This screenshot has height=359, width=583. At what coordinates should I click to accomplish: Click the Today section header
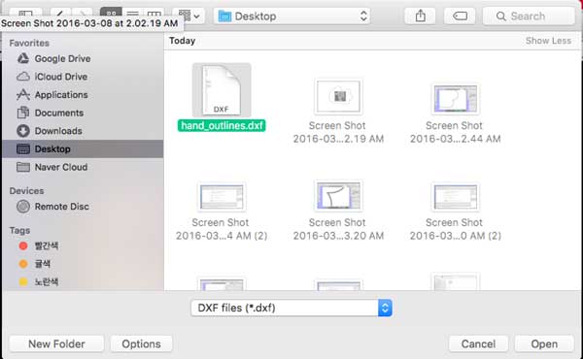183,41
